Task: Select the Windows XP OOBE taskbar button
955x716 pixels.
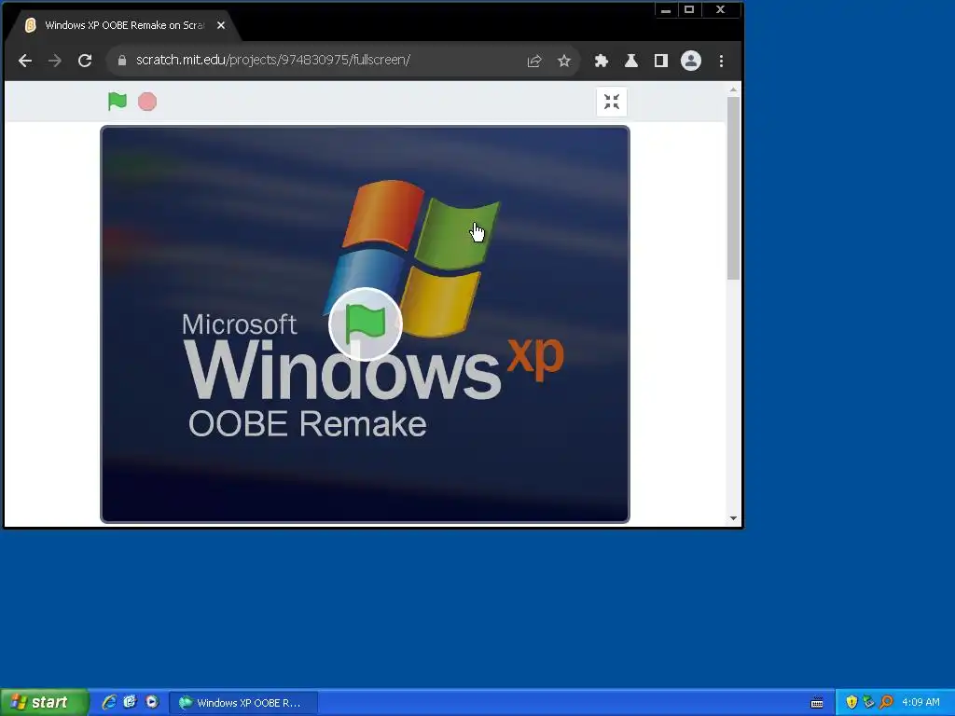Action: point(243,703)
